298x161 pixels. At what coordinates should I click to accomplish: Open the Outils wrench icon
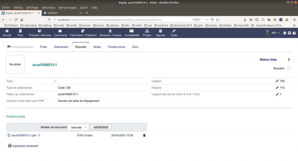tap(174, 31)
